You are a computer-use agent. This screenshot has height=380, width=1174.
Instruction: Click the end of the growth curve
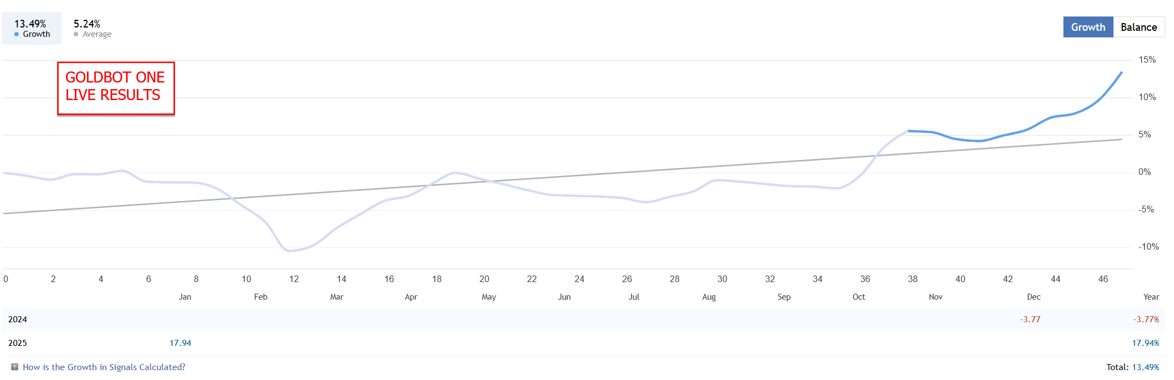[1121, 73]
